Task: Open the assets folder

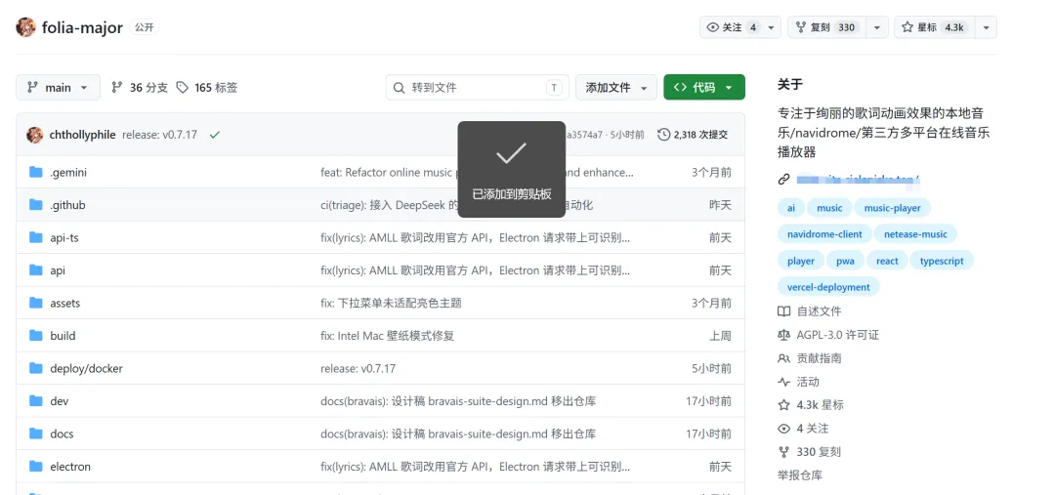Action: [x=64, y=304]
